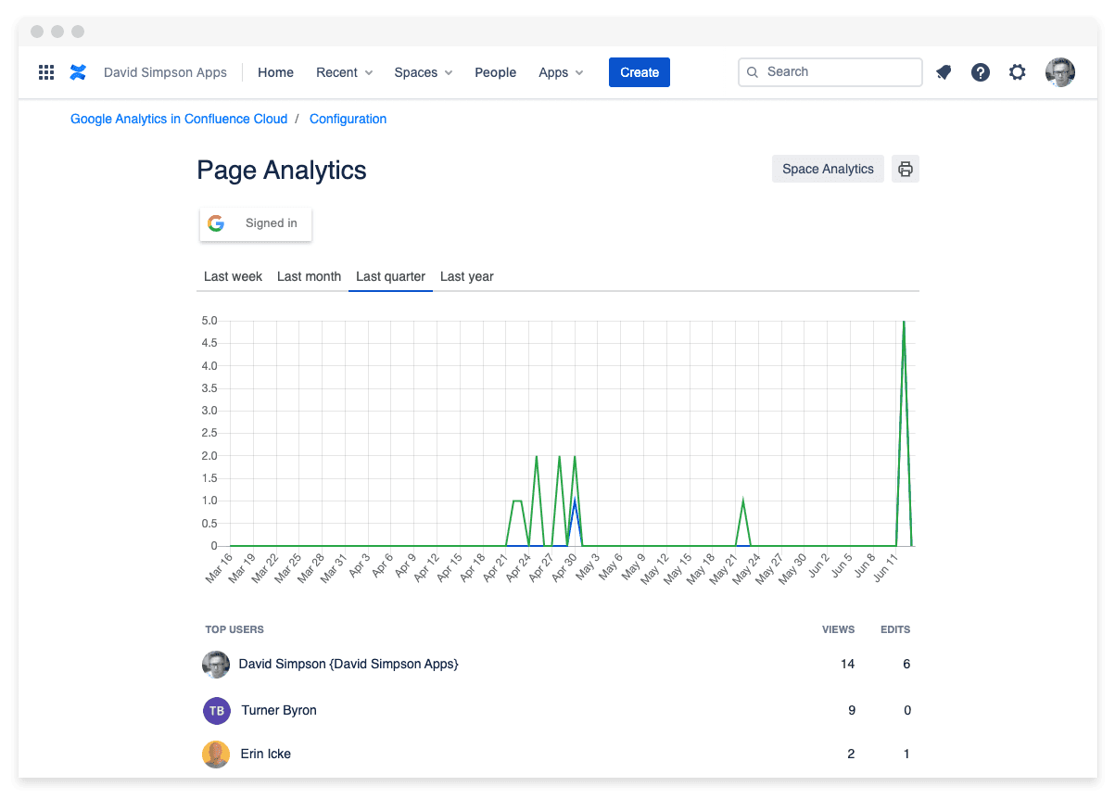Click David Simpson Apps site name
Screen dimensions: 1115x799
point(165,72)
